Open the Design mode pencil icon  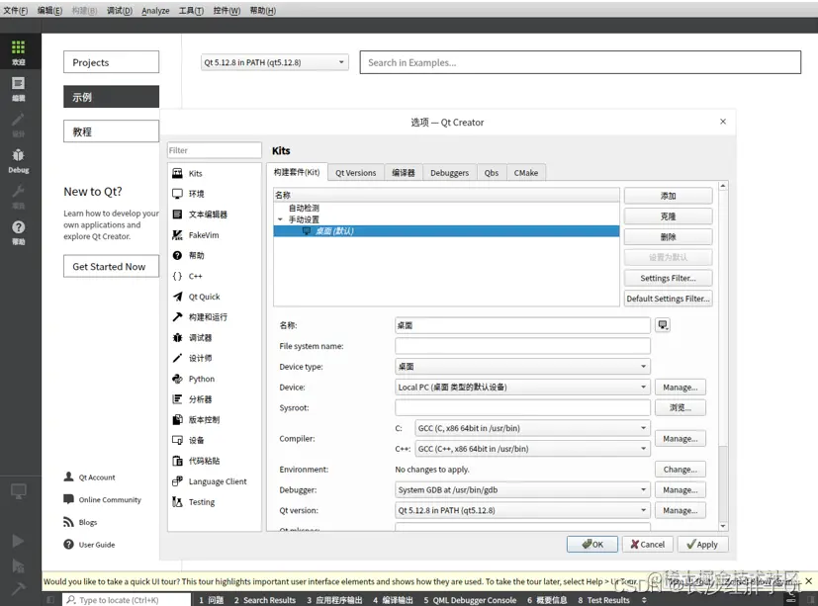pos(18,125)
